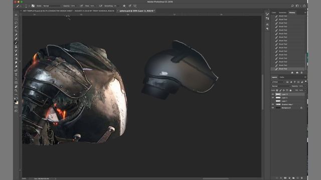Delete the current history state
Viewport: 321px width, 180px height.
click(301, 72)
